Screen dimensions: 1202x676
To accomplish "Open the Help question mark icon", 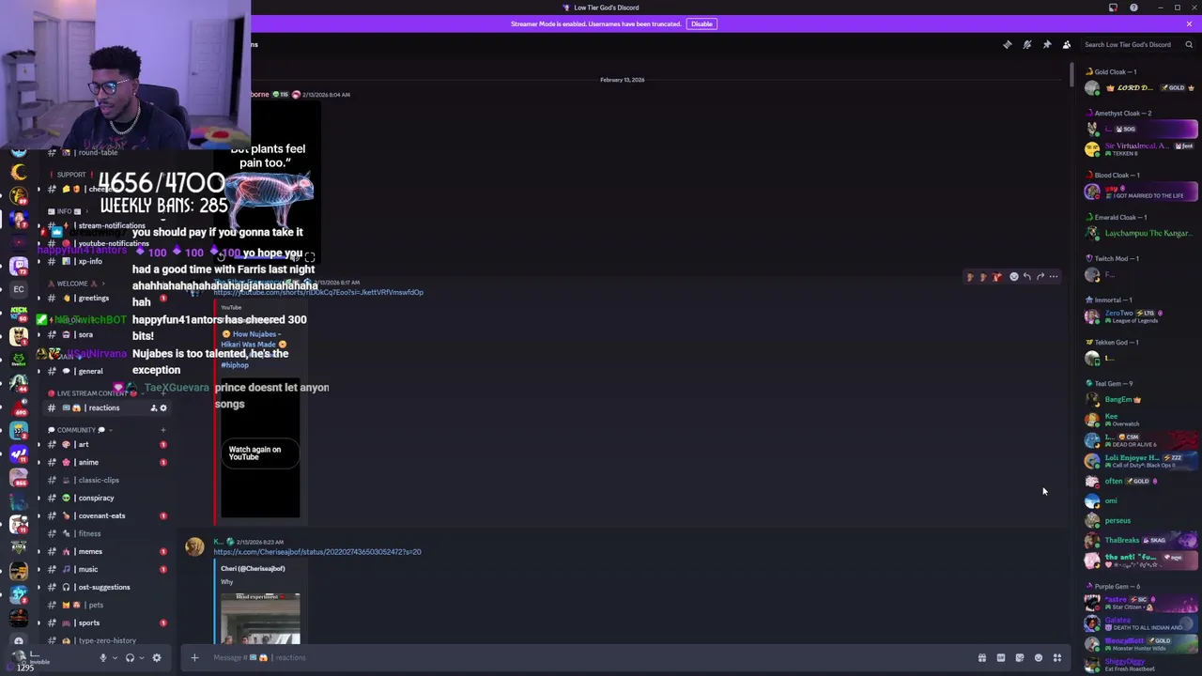I will click(x=1133, y=8).
